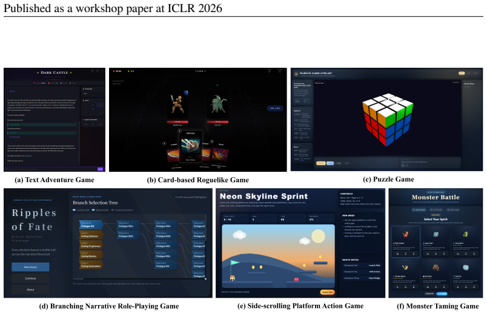
Task: Click the light blue button beside Scramble
Action: coord(330,163)
